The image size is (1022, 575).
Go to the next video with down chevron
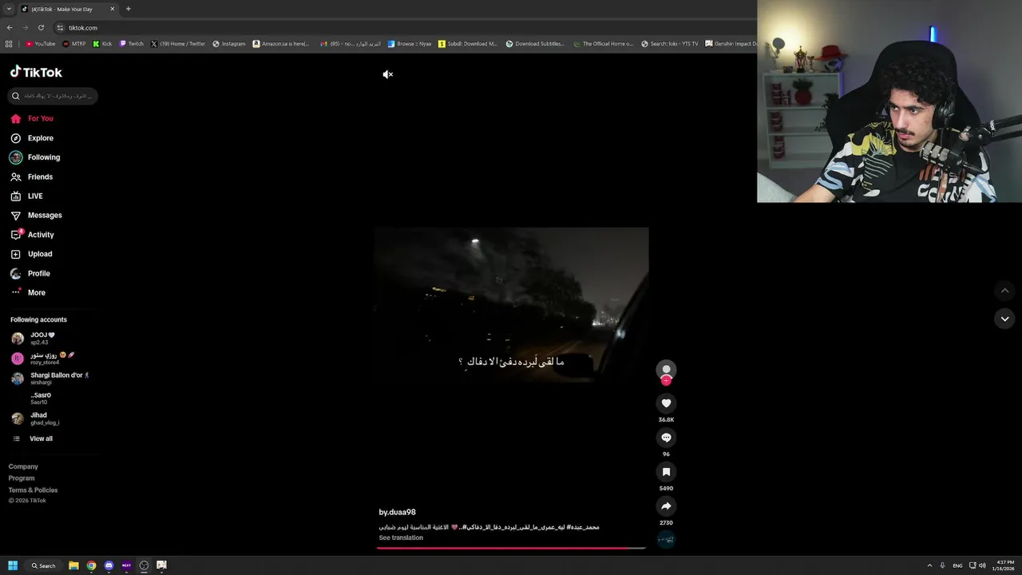[x=1004, y=319]
